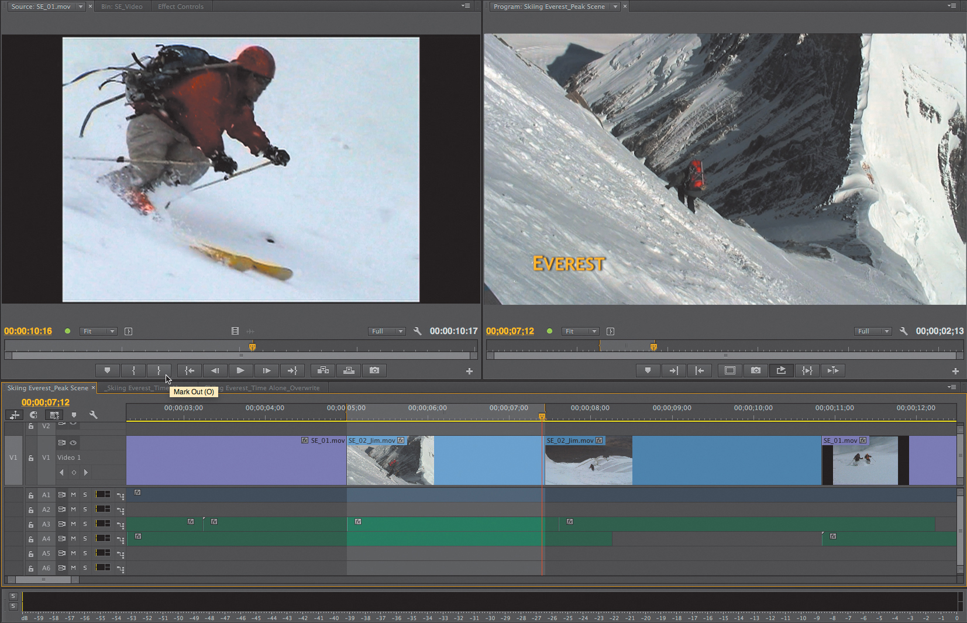Image resolution: width=967 pixels, height=623 pixels.
Task: Open Program sequence selector dropdown arrow
Action: tap(615, 6)
